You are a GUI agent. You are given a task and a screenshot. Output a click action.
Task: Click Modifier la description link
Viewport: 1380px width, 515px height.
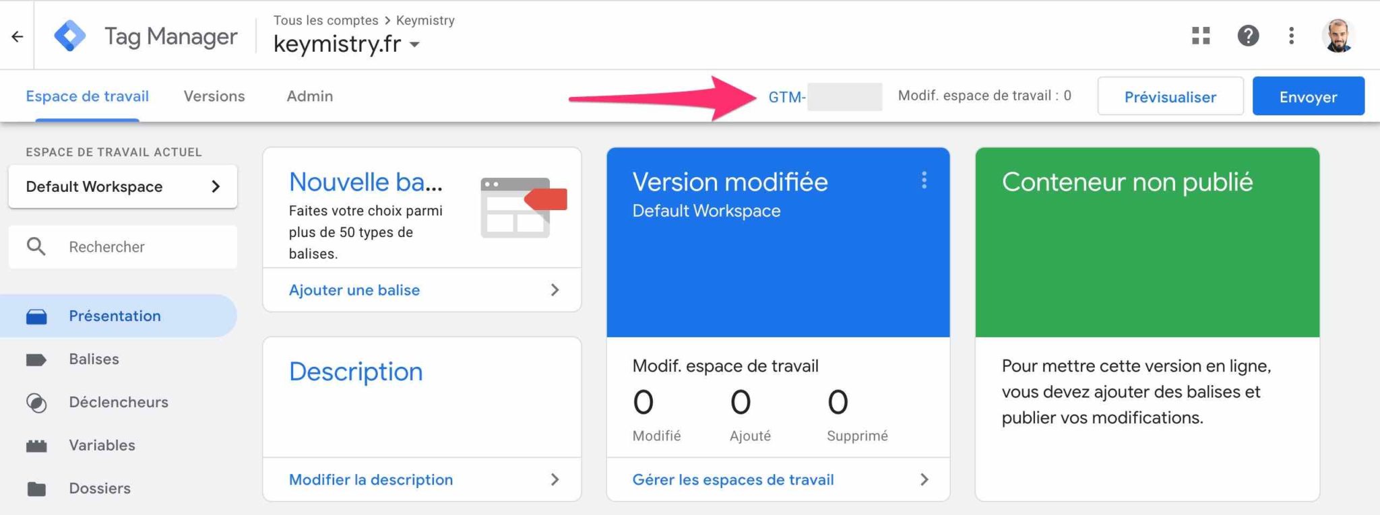pyautogui.click(x=371, y=480)
